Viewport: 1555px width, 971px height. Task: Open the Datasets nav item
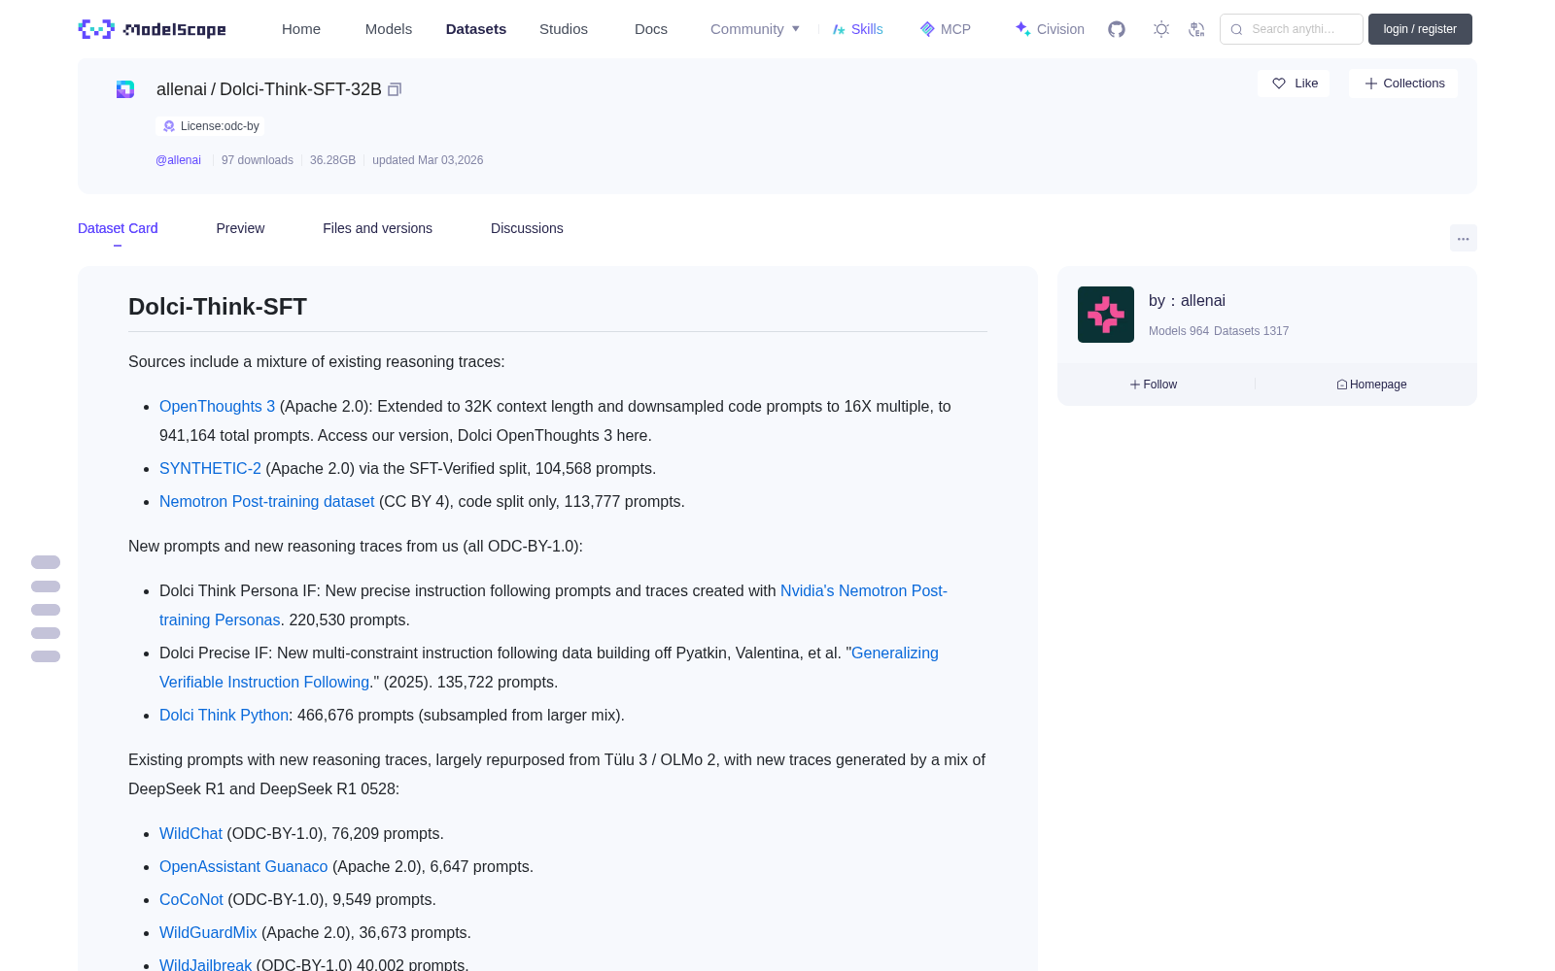click(476, 29)
